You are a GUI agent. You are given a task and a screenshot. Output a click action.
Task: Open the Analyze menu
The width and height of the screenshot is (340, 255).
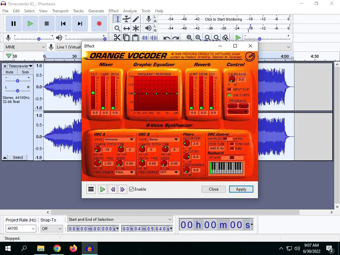130,11
